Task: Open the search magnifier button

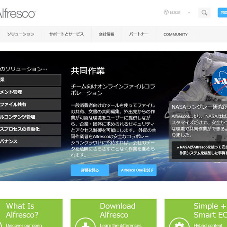Action: [x=204, y=12]
